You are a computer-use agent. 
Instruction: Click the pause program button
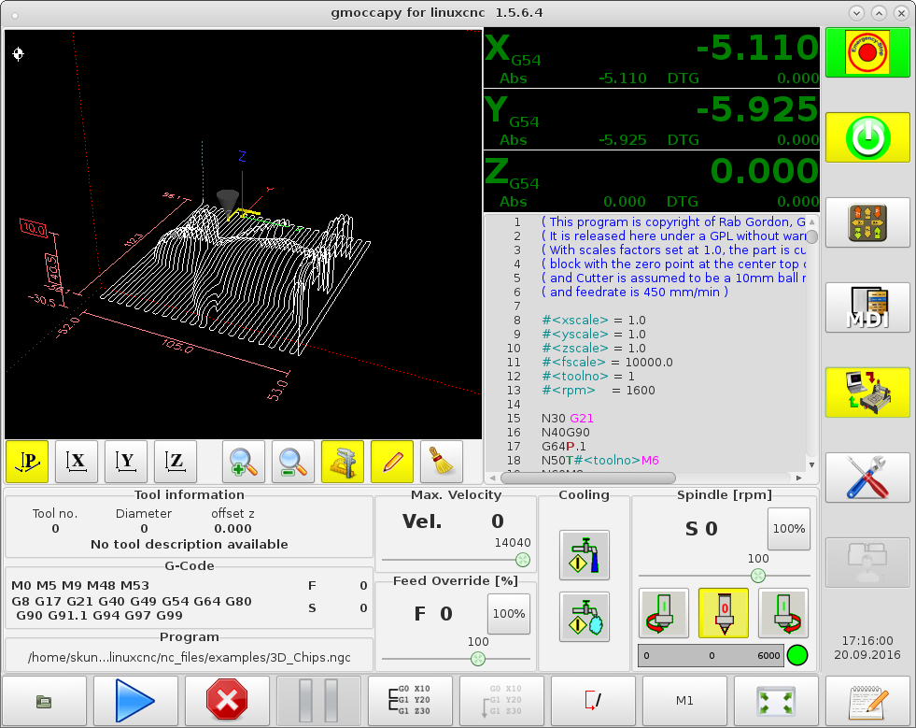[318, 701]
